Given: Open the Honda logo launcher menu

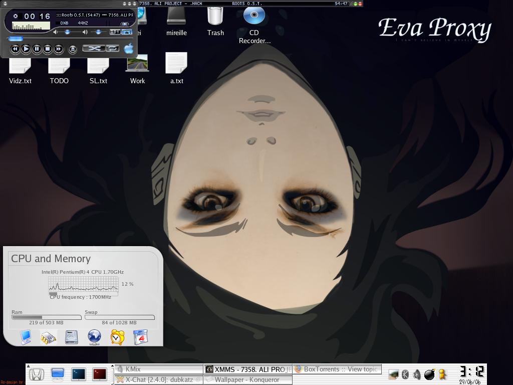Looking at the screenshot, I should pos(36,374).
